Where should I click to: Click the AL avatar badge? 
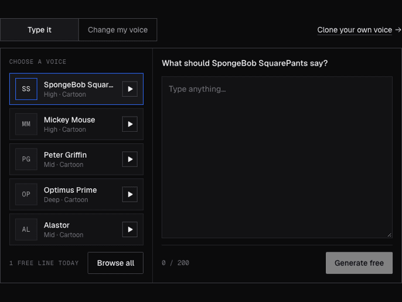[x=26, y=229]
